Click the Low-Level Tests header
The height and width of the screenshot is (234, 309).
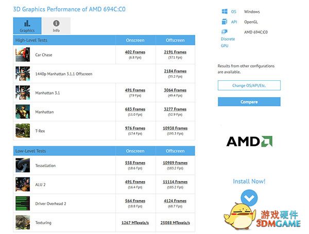(30, 151)
